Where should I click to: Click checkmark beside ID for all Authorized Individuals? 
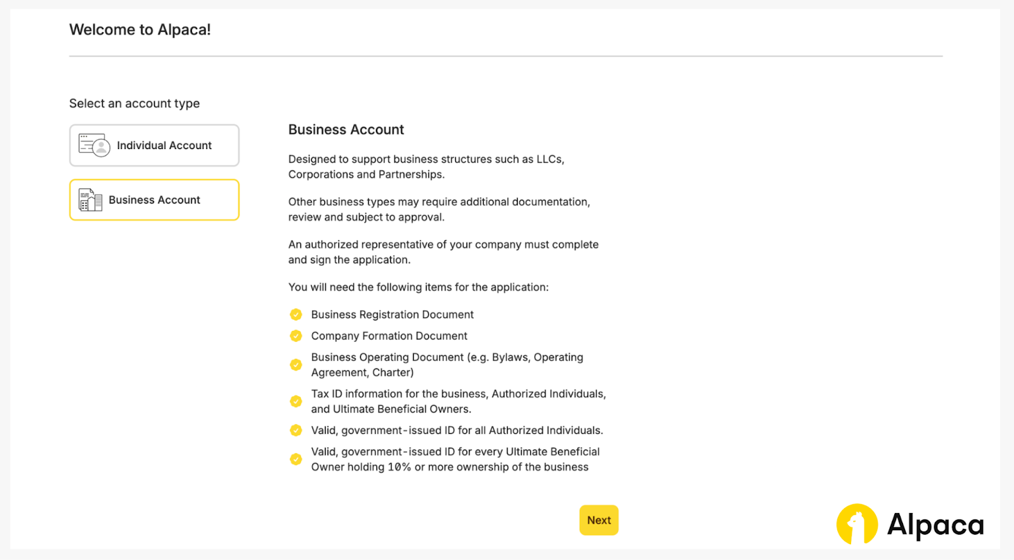click(296, 431)
